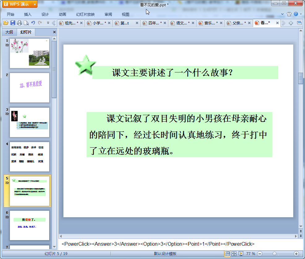This screenshot has height=259, width=305.
Task: Open Print Preview from the toolbar
Action: point(26,23)
